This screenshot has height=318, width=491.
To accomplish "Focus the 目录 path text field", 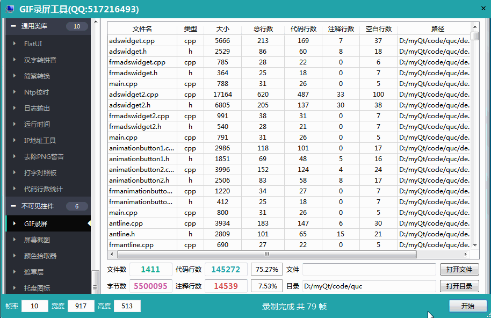I will click(369, 286).
